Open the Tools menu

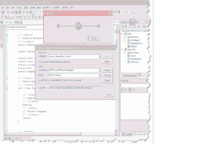pyautogui.click(x=39, y=8)
